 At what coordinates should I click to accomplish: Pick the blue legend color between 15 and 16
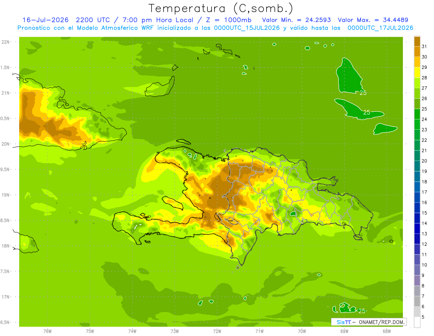pyautogui.click(x=417, y=208)
